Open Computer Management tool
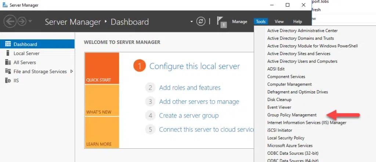 289,84
